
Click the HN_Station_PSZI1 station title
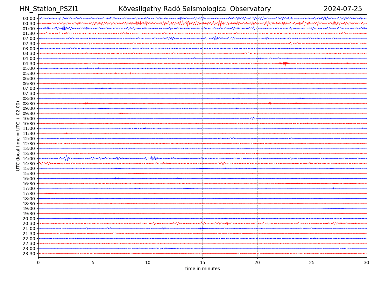[49, 9]
